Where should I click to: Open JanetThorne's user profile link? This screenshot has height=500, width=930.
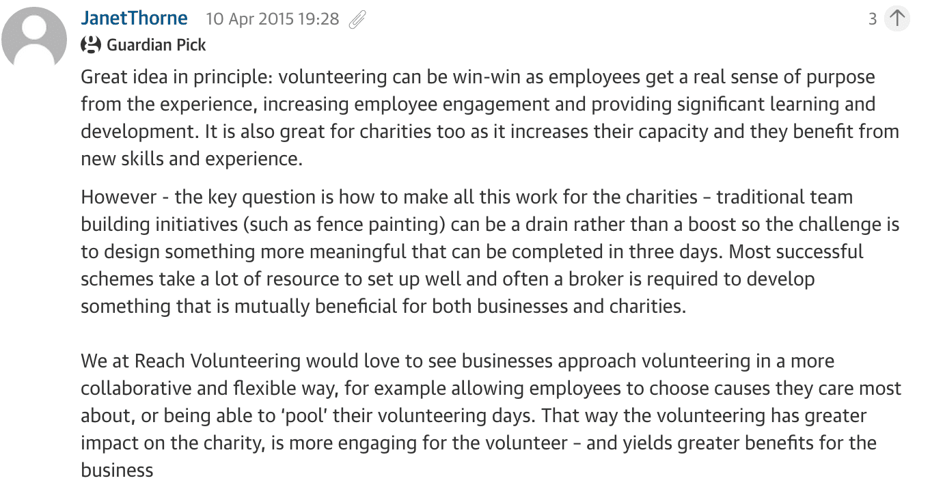click(x=134, y=18)
